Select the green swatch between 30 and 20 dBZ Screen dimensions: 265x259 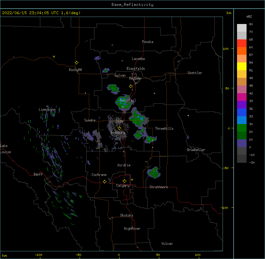(x=242, y=128)
